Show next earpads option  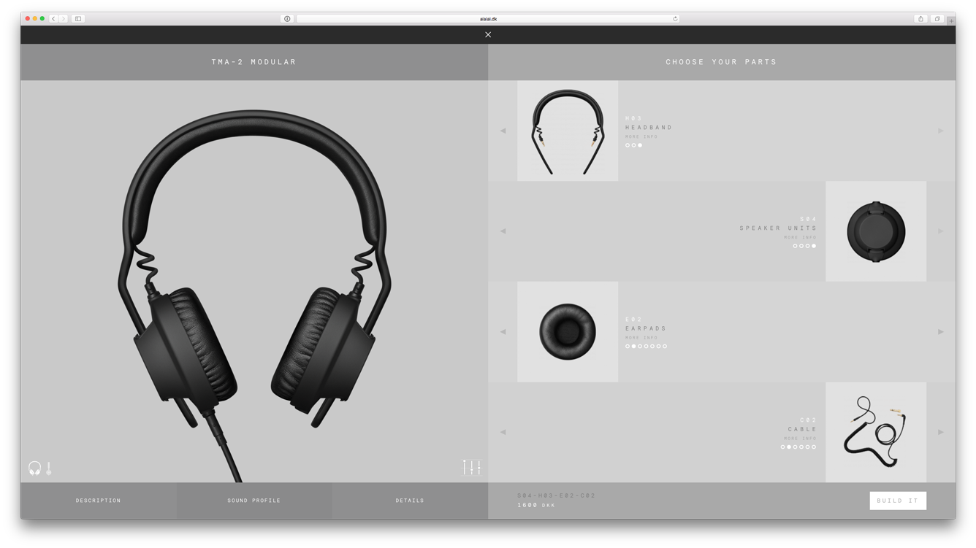tap(941, 331)
